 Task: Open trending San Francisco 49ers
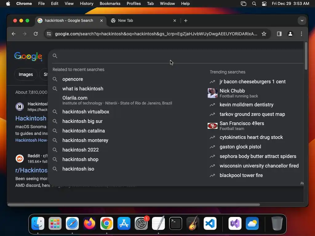click(x=242, y=126)
